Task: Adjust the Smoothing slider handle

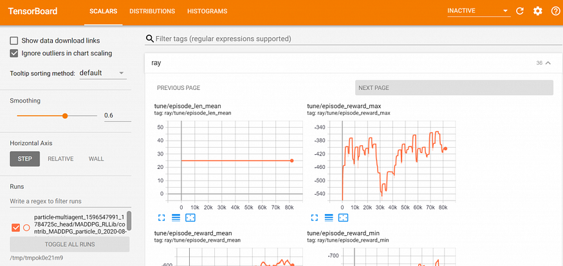Action: (65, 116)
